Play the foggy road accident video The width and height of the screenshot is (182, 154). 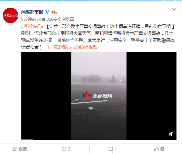click(99, 96)
